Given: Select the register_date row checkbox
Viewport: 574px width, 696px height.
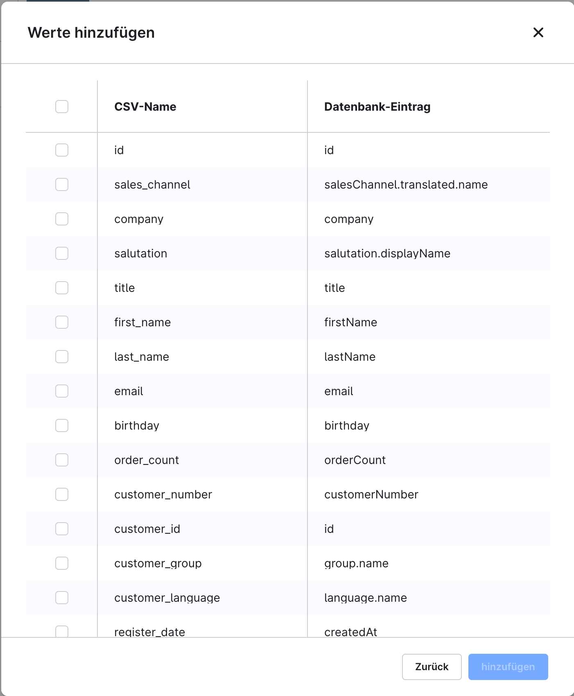Looking at the screenshot, I should pyautogui.click(x=61, y=631).
